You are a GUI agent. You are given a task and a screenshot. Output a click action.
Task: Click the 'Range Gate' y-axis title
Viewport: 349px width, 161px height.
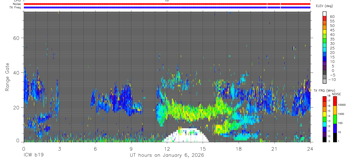[8, 77]
